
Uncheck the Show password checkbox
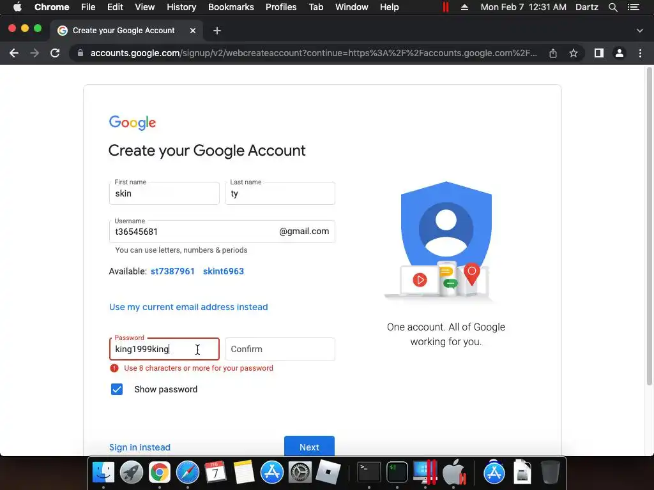117,389
